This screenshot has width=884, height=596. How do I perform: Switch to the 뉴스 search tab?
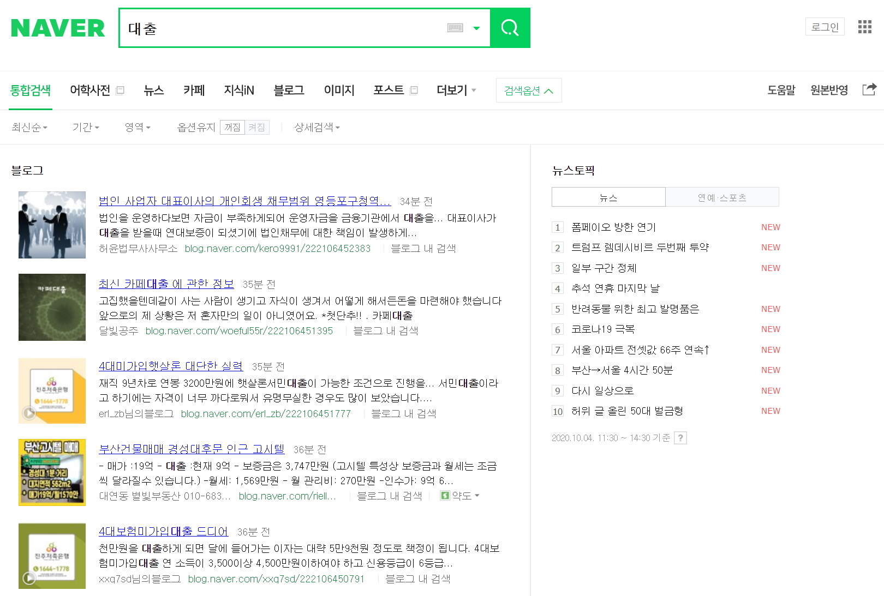click(154, 90)
